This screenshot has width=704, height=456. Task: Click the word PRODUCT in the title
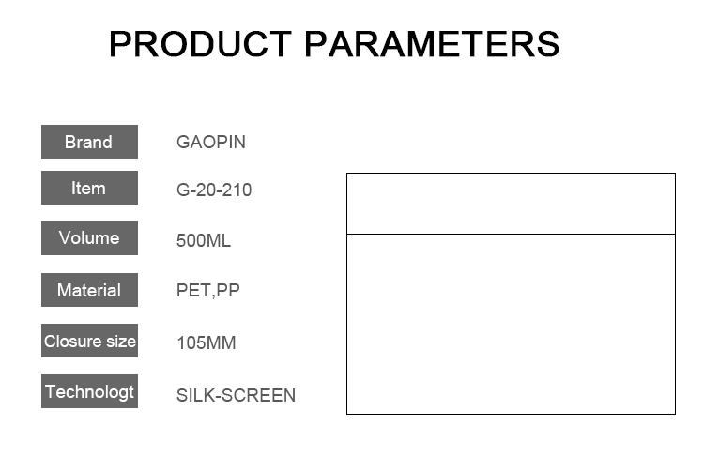200,44
